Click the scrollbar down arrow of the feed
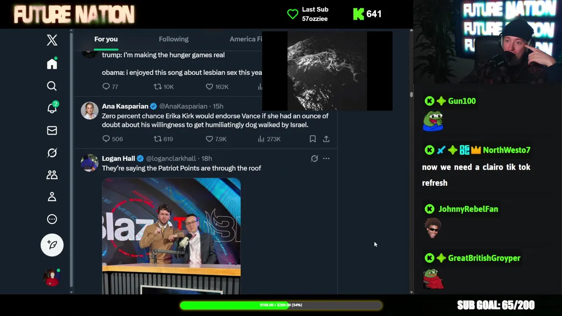The height and width of the screenshot is (316, 562). 411,292
